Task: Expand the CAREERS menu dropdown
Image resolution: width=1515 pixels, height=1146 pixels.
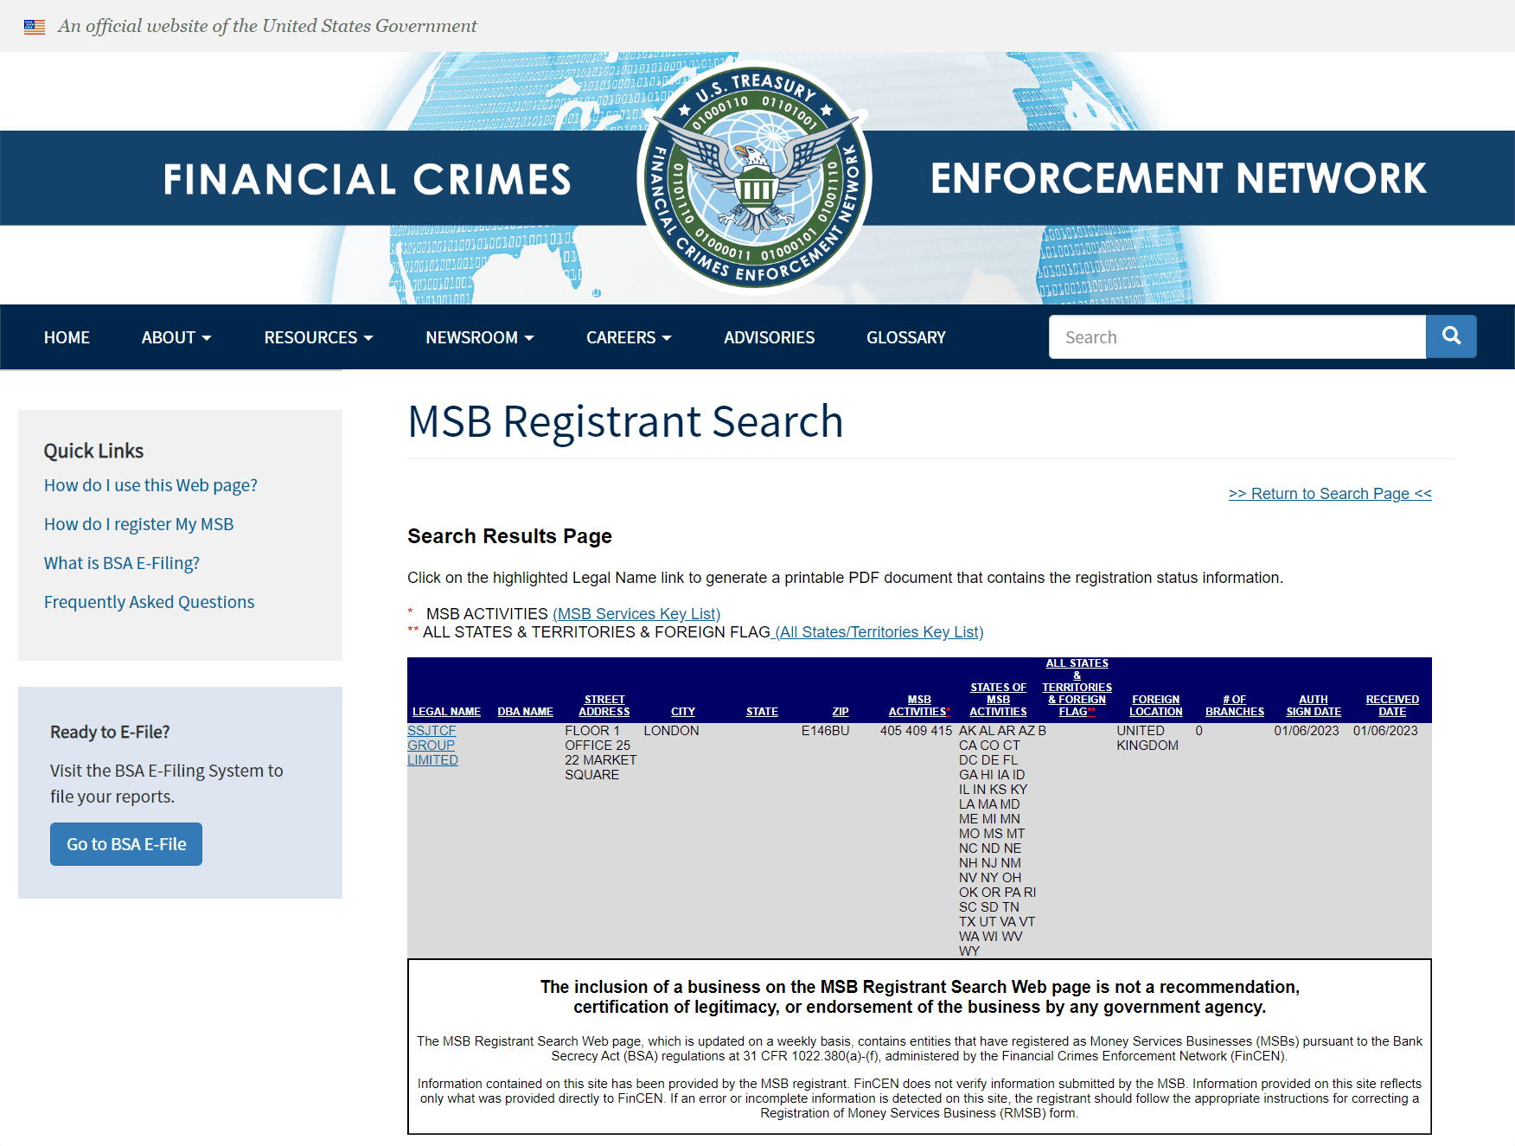Action: click(629, 337)
